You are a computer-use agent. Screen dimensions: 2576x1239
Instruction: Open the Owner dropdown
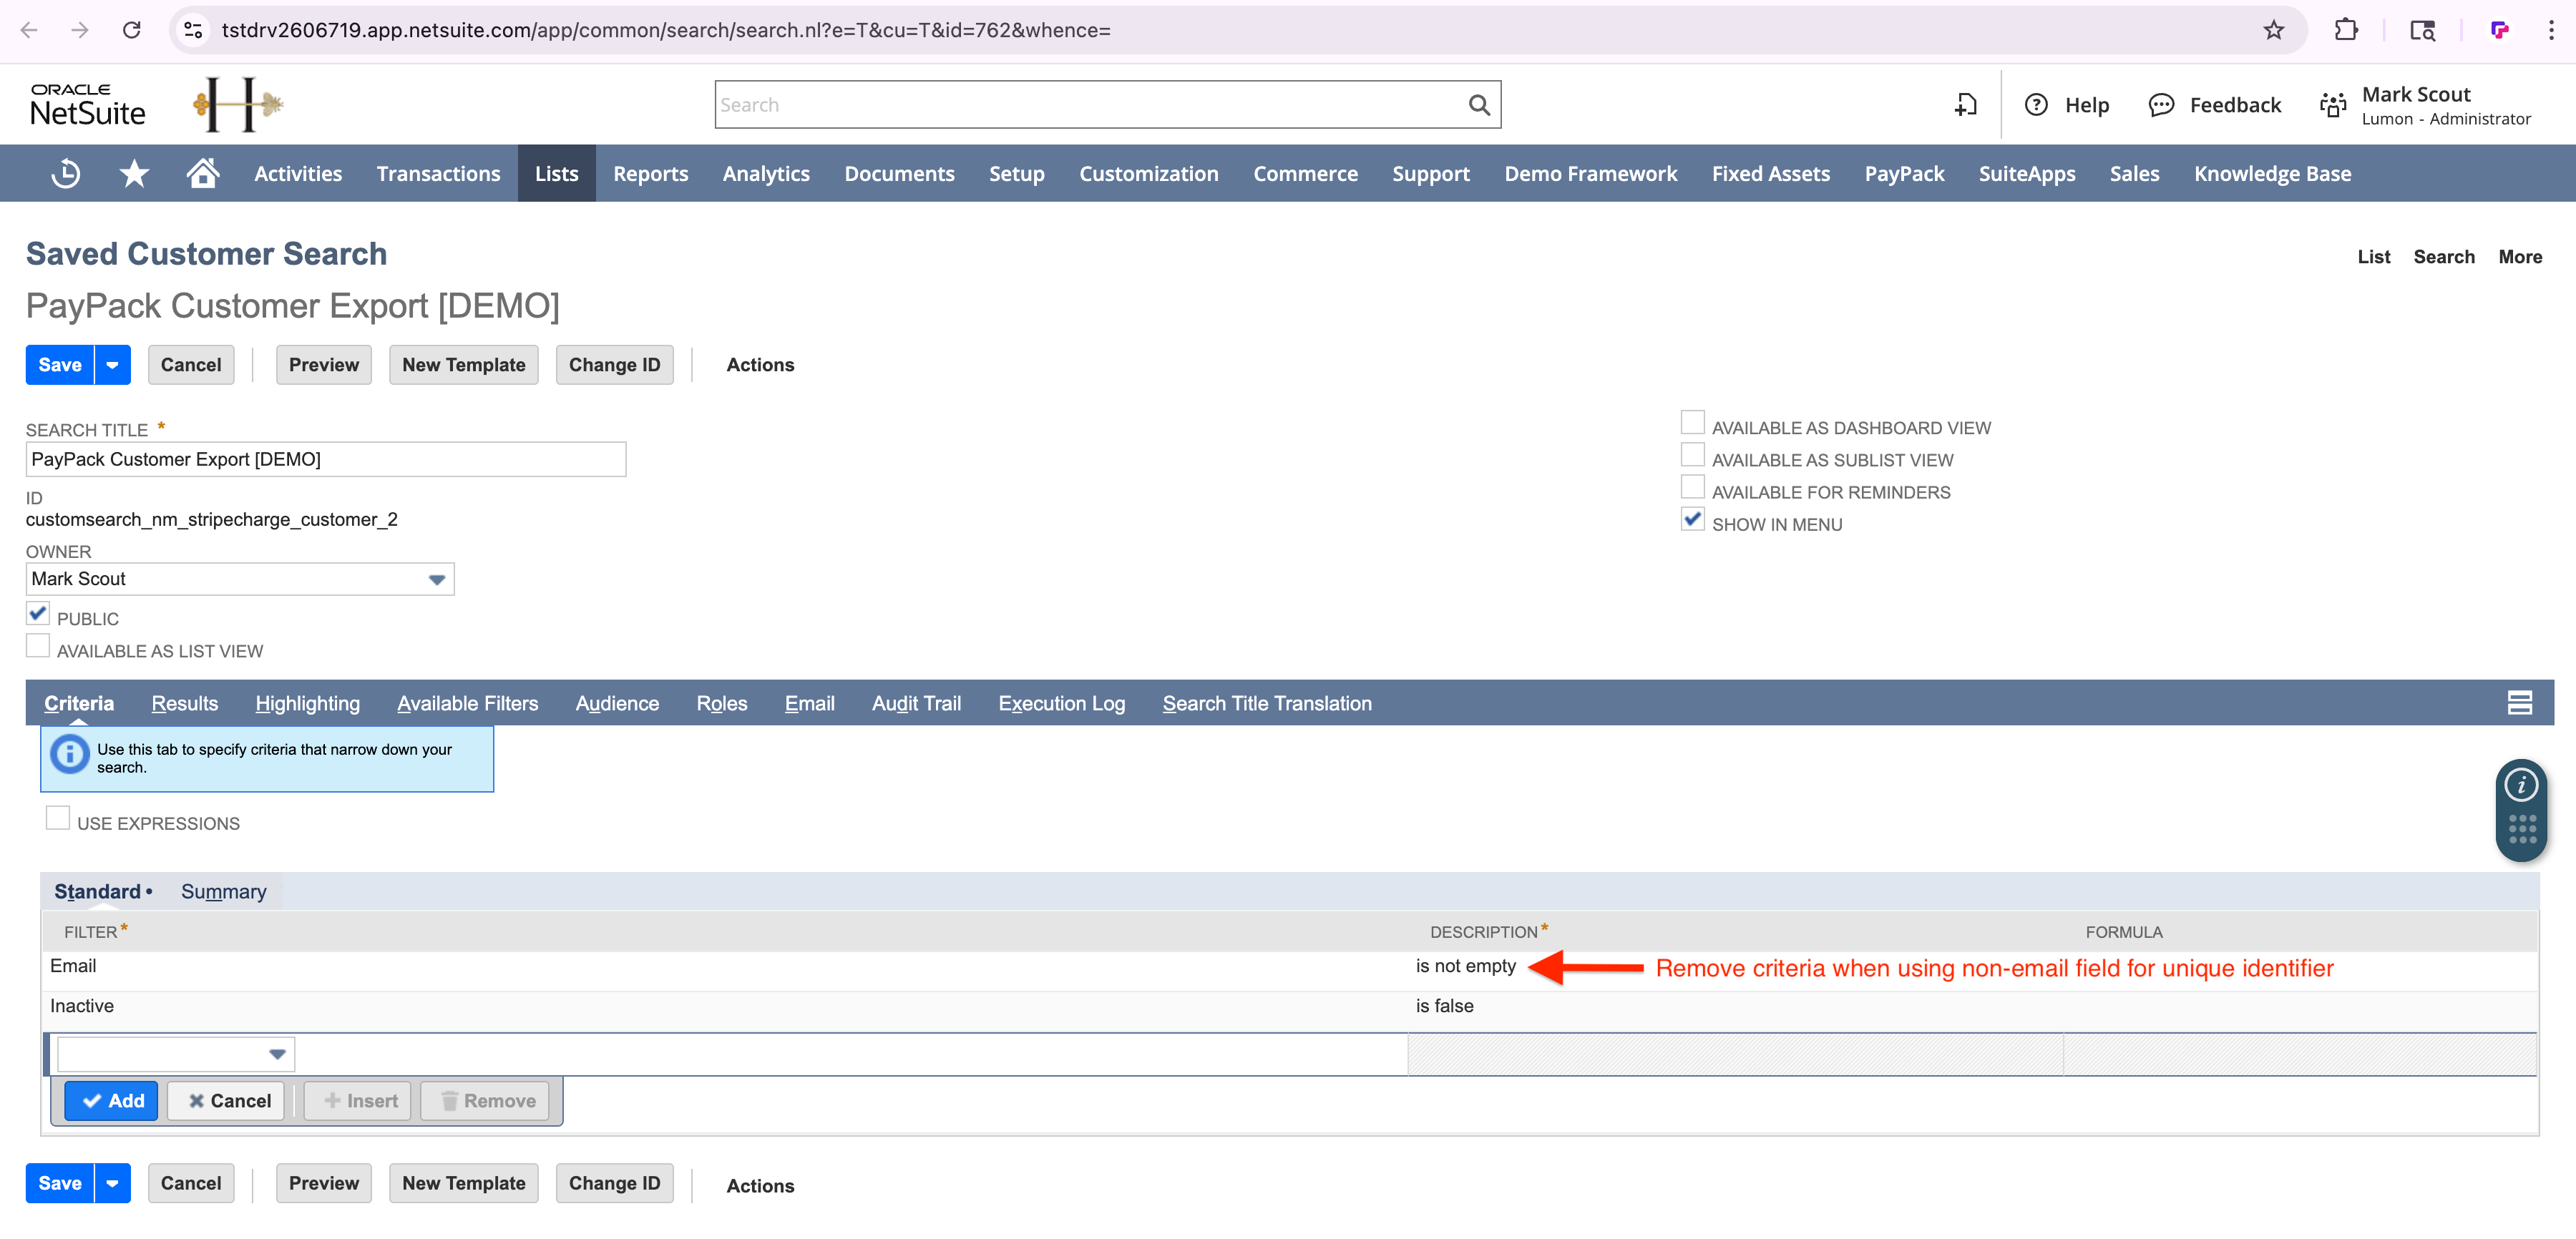437,579
